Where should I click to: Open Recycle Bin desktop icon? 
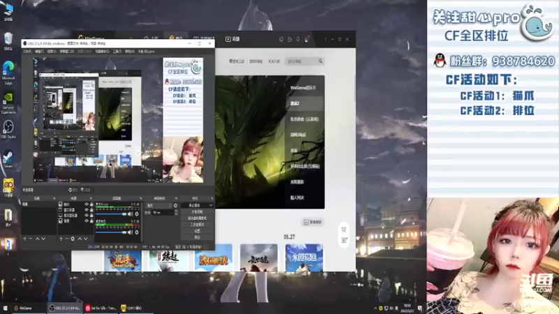tap(8, 40)
